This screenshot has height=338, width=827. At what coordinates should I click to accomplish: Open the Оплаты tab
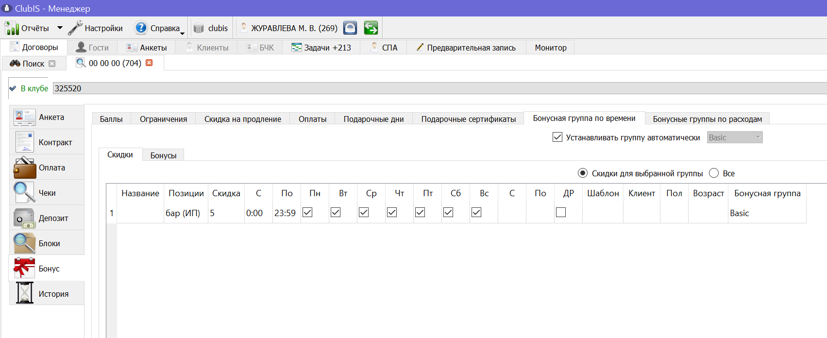tap(312, 119)
